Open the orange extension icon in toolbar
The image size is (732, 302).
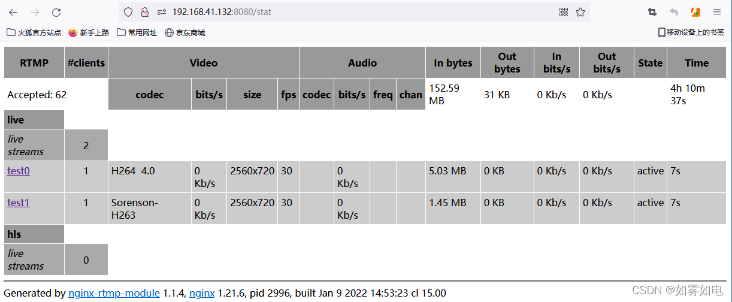695,12
